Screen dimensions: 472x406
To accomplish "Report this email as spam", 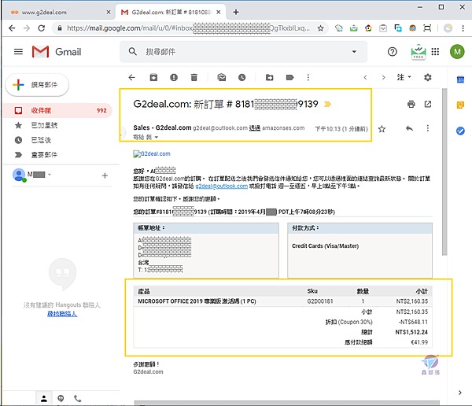I will 174,77.
